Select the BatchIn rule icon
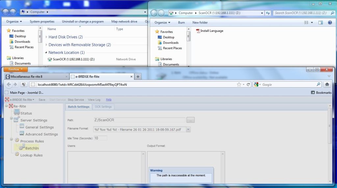Screen dimensions: 337x188 pos(22,147)
